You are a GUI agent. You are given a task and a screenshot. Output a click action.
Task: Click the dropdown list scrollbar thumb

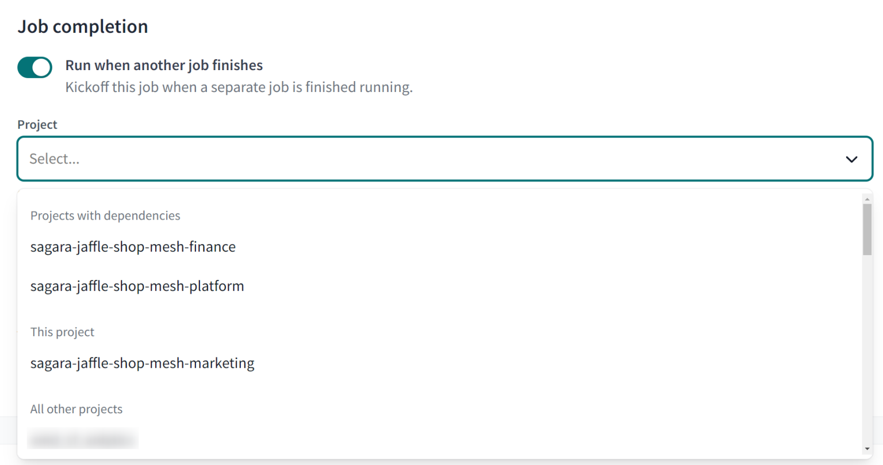coord(867,229)
